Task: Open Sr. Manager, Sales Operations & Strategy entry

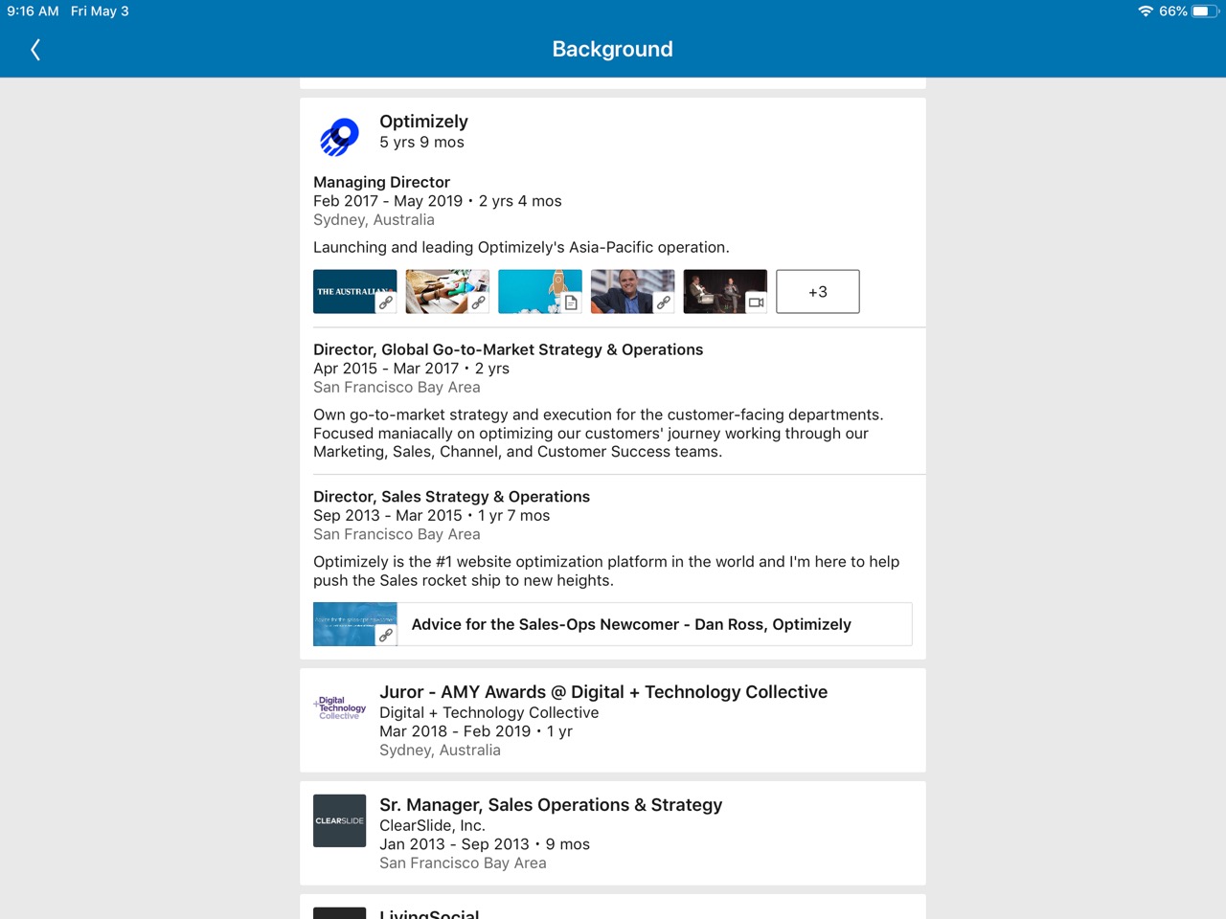Action: 551,805
